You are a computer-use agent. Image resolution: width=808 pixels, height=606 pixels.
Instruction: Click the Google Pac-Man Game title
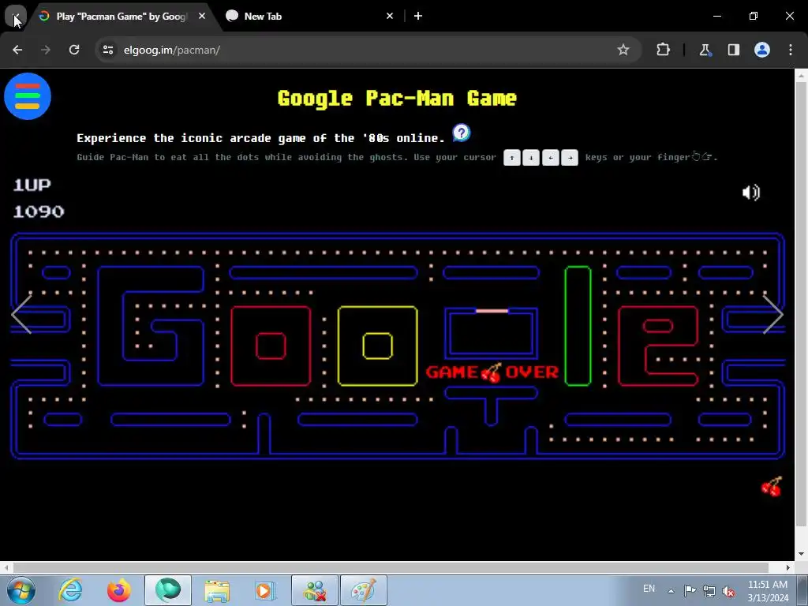(397, 98)
